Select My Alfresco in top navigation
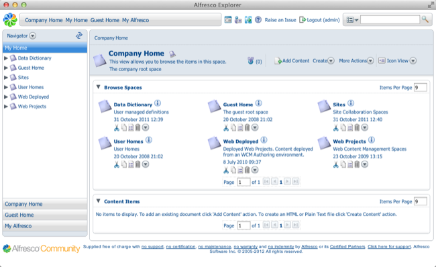 tap(135, 20)
